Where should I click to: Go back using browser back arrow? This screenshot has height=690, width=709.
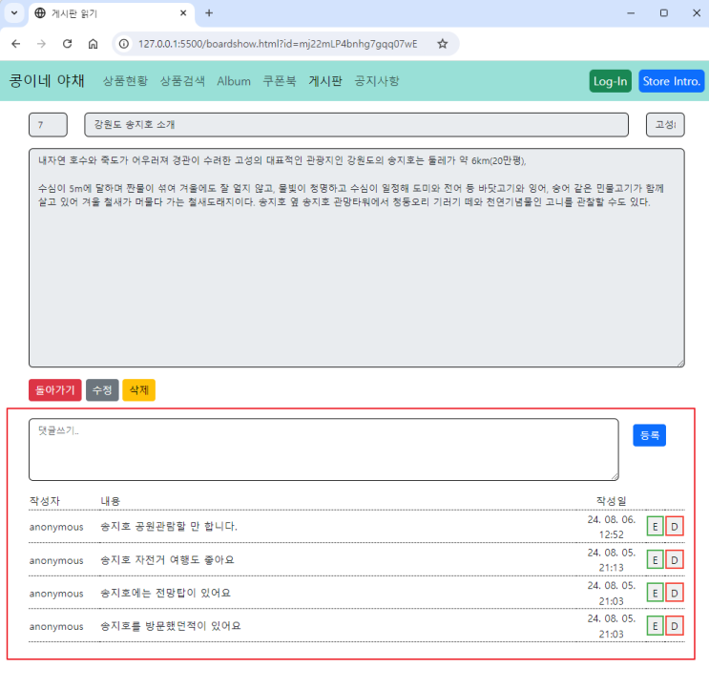pos(16,44)
